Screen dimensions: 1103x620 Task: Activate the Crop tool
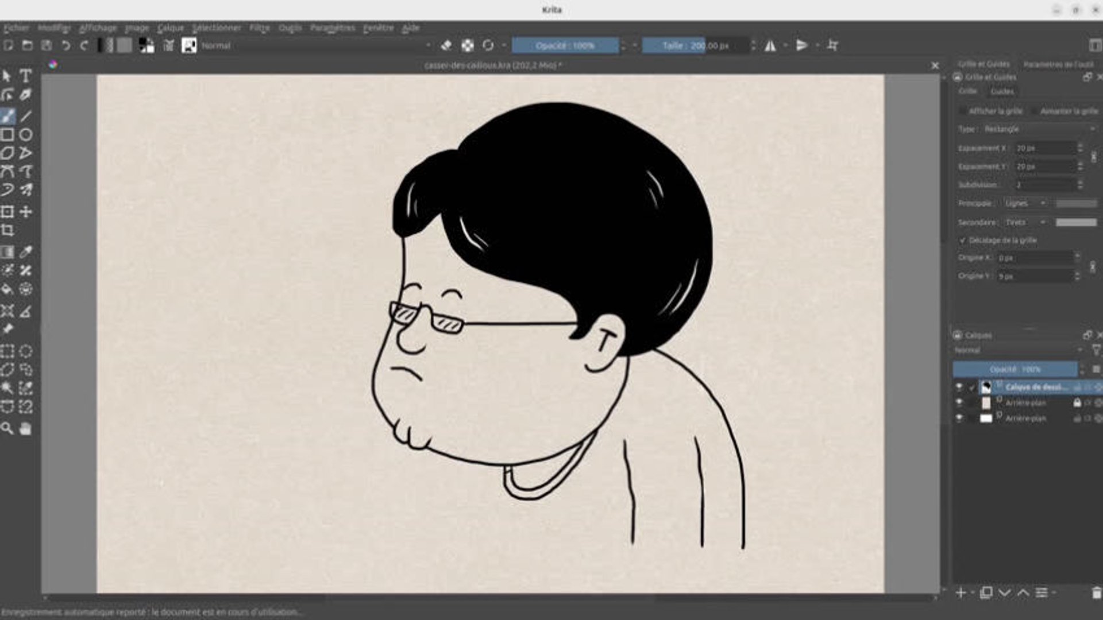tap(7, 230)
